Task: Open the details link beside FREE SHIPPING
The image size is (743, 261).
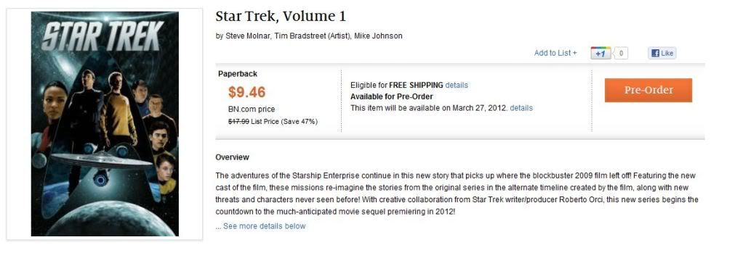Action: (x=457, y=85)
